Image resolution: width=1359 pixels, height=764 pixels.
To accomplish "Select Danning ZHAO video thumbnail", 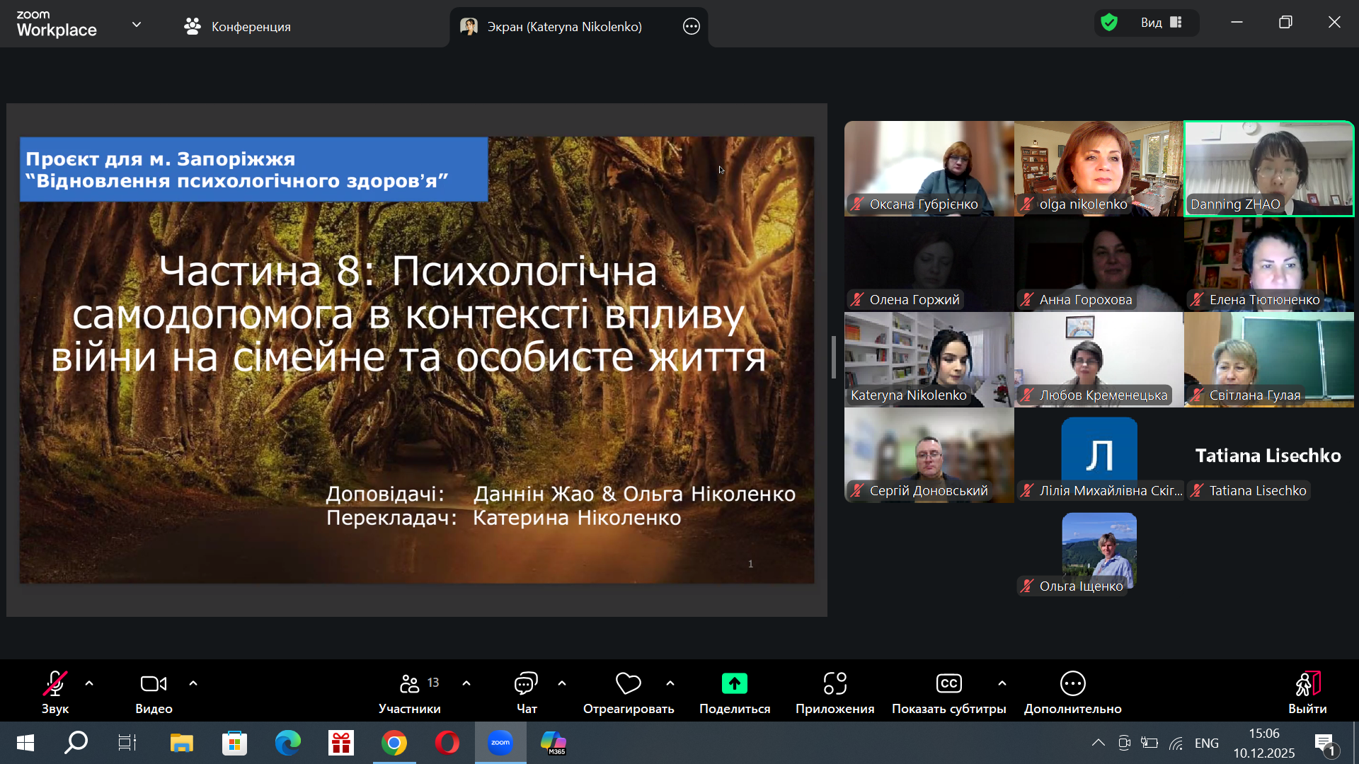I will [1268, 168].
